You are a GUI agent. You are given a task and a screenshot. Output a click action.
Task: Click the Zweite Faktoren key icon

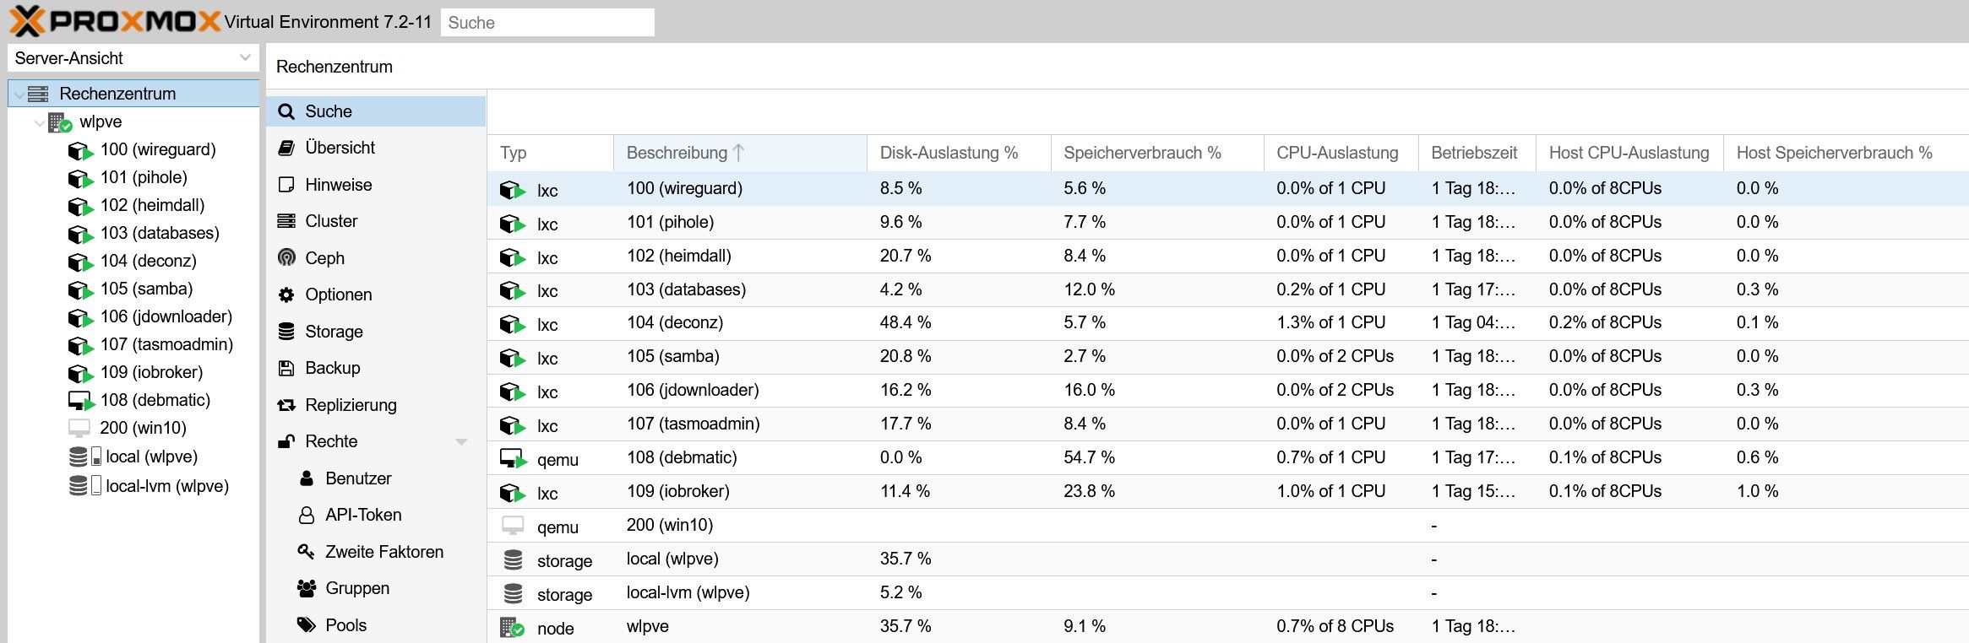pyautogui.click(x=306, y=552)
